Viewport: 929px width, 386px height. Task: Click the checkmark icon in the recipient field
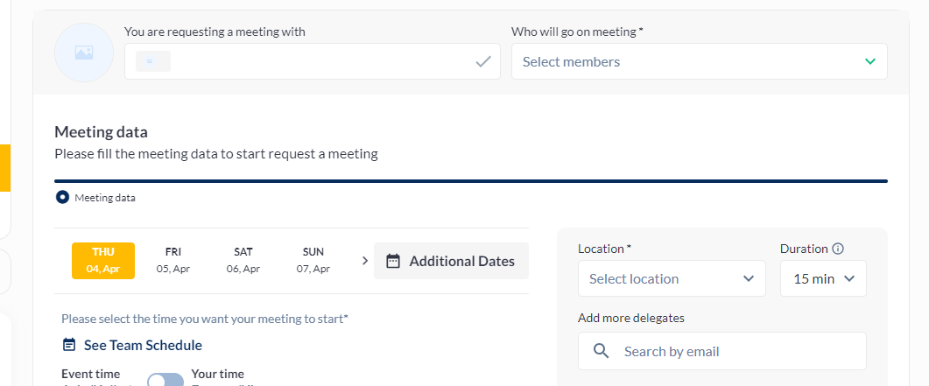point(482,61)
